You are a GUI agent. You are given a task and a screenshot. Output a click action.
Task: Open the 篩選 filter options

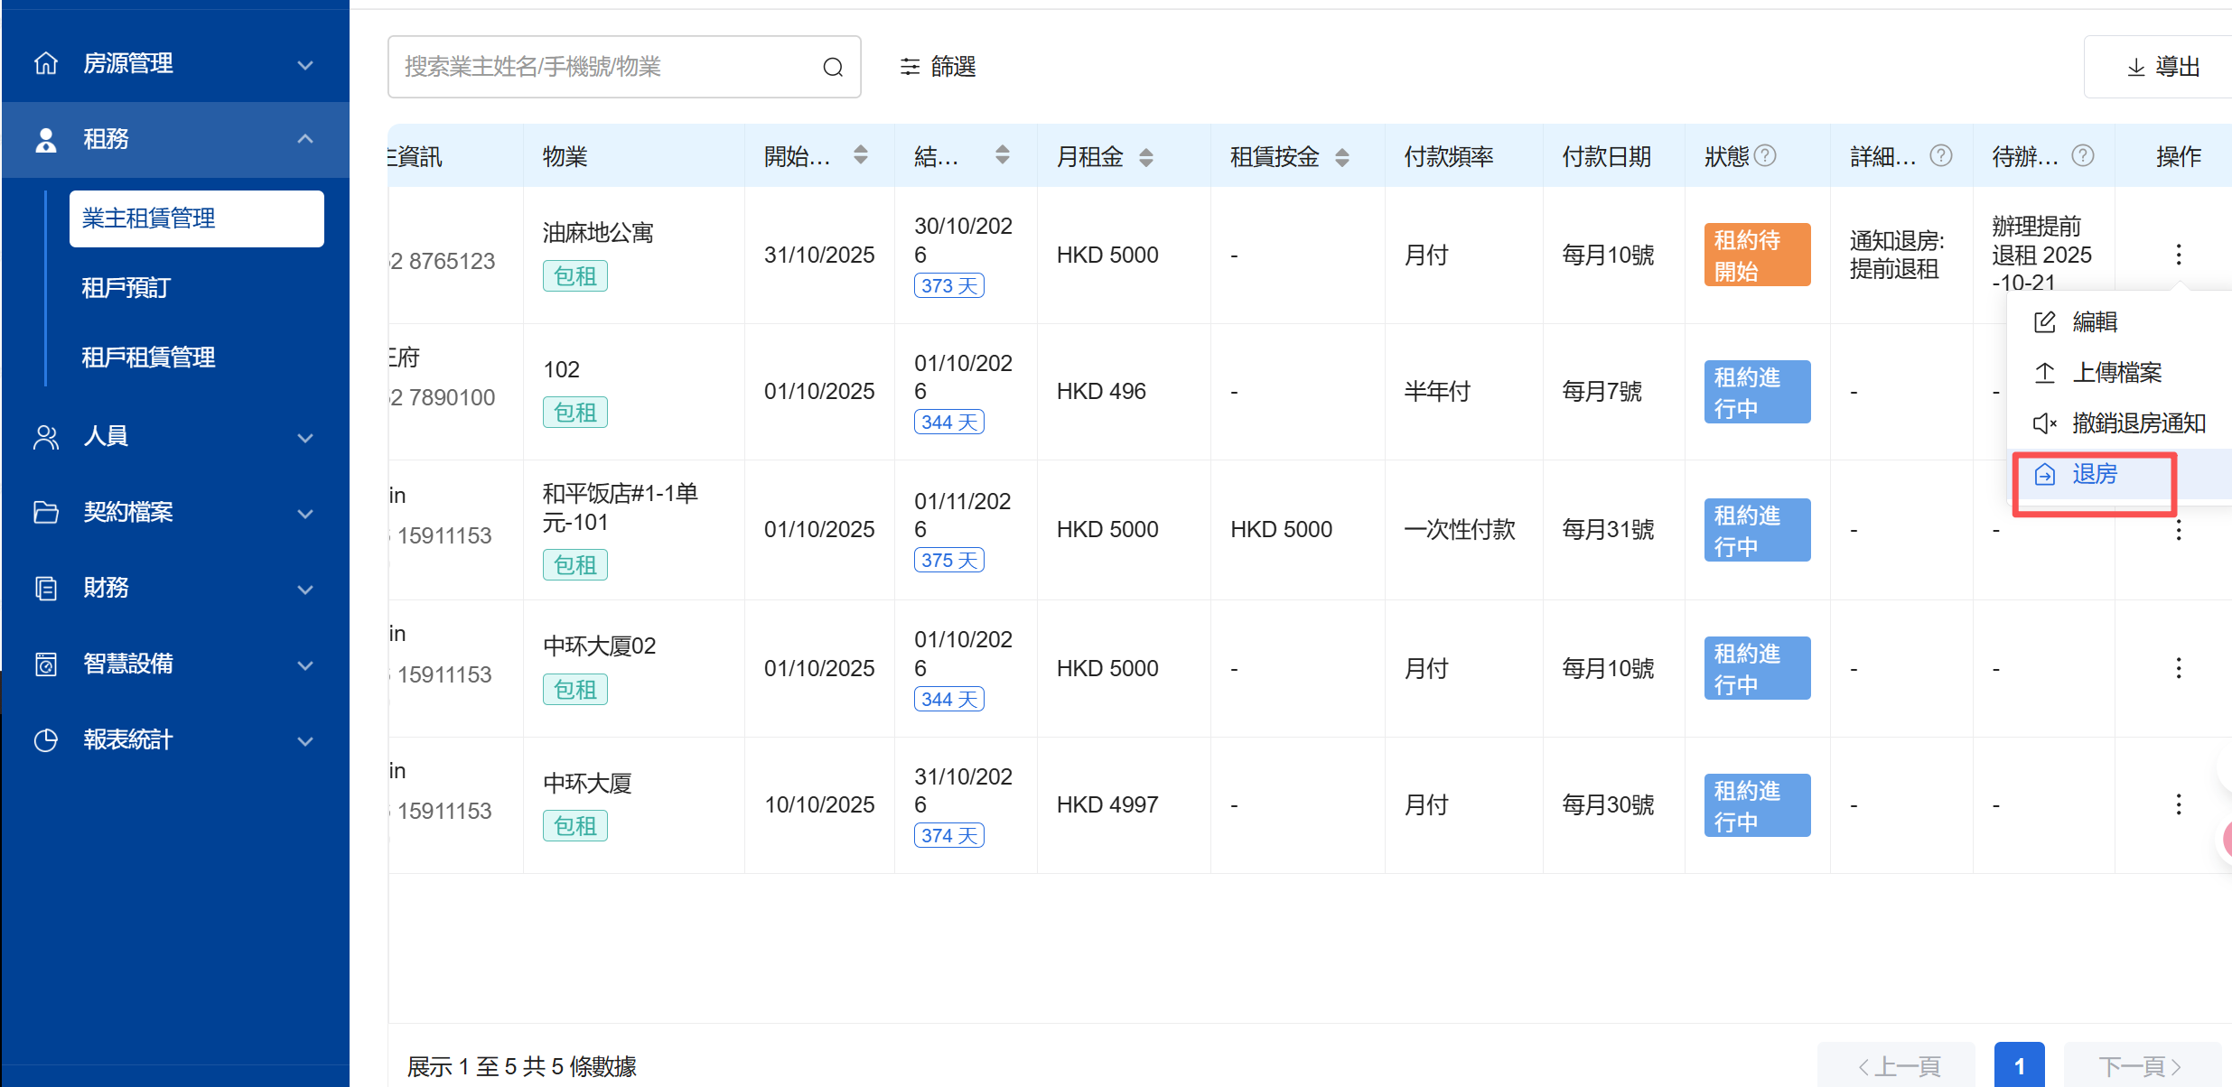pos(938,67)
